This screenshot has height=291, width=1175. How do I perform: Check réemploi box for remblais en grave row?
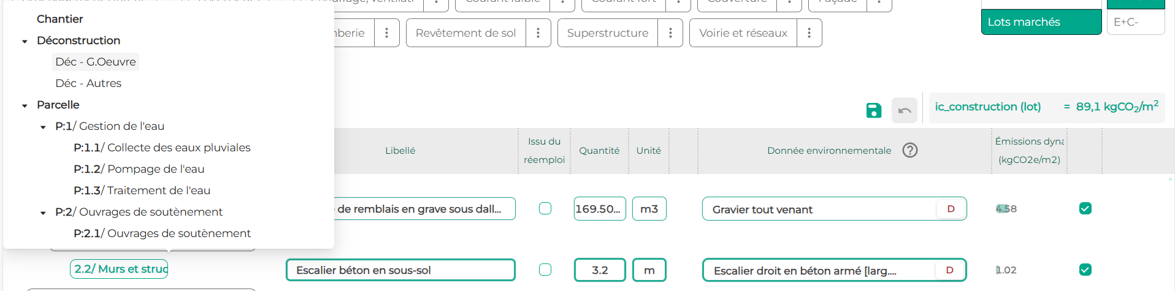click(545, 208)
